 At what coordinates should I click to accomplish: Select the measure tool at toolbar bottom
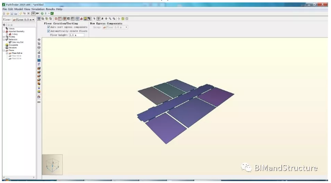click(39, 102)
